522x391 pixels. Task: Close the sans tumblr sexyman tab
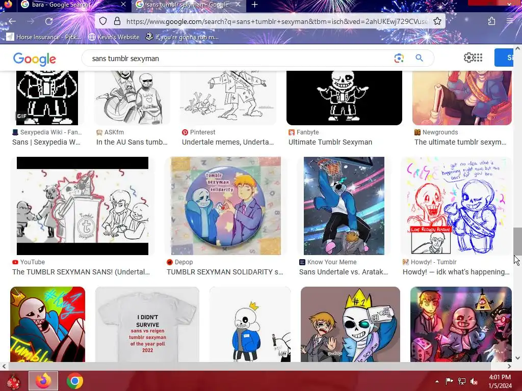point(238,5)
